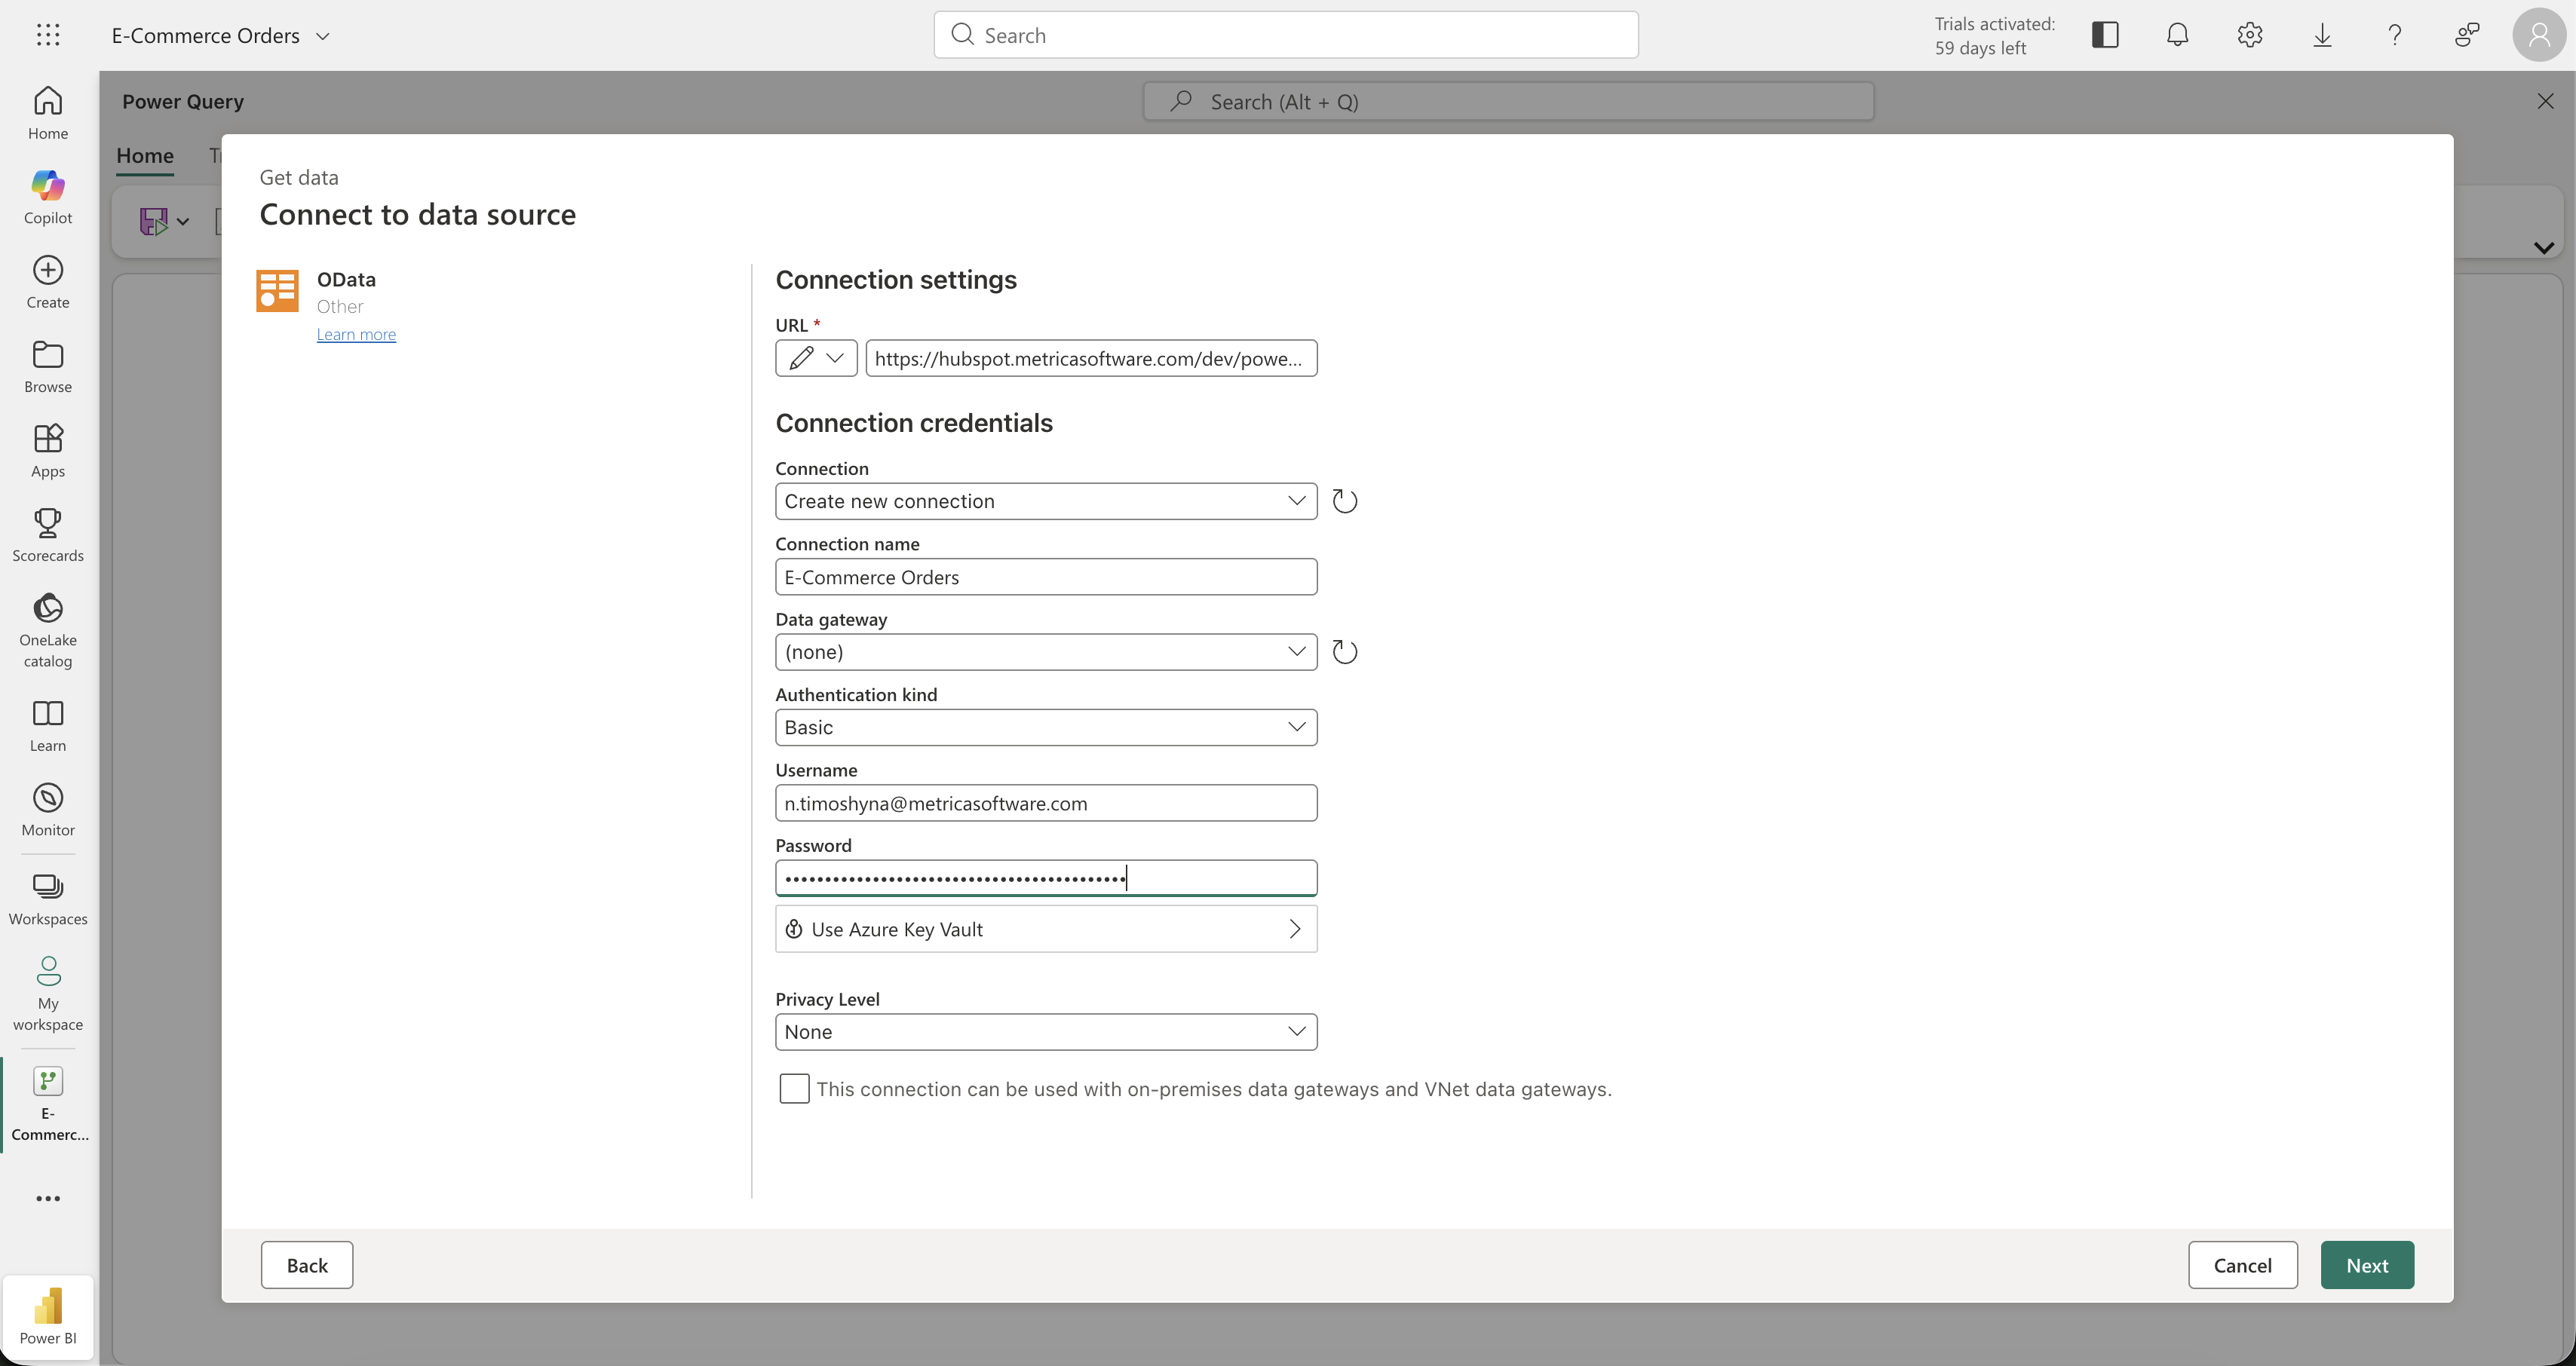Open OneLake catalog

coord(48,629)
